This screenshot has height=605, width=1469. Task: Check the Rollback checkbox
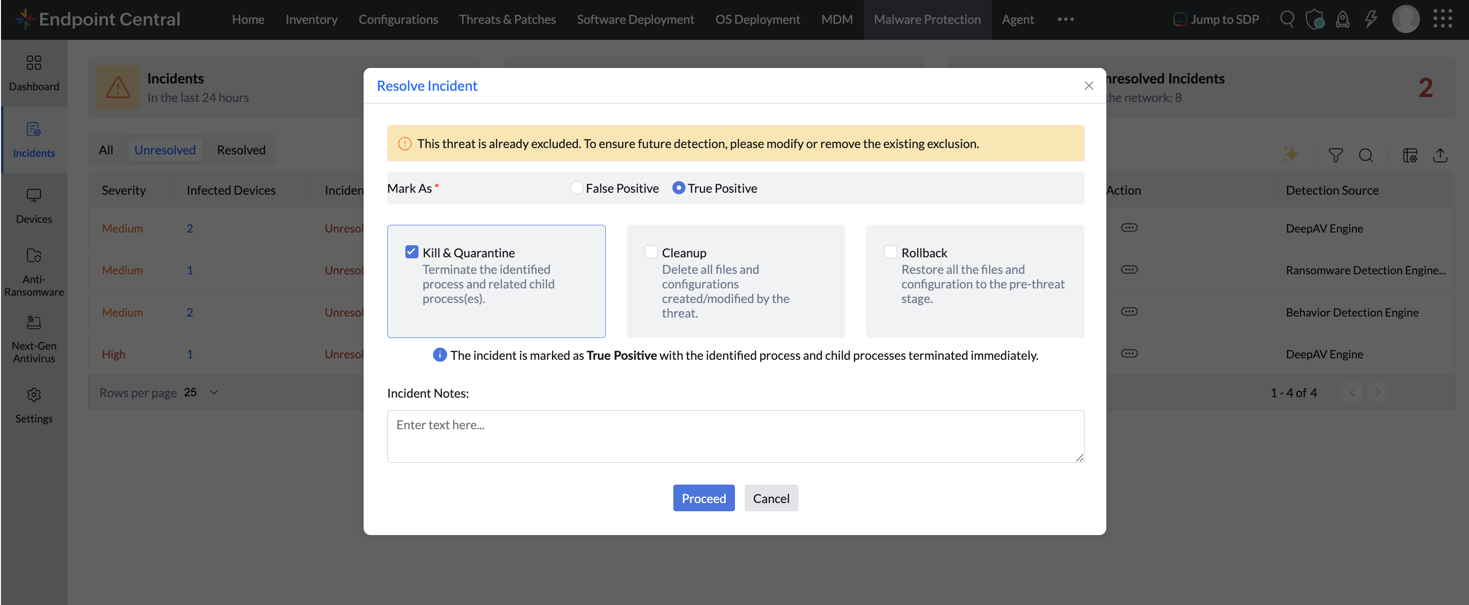890,252
